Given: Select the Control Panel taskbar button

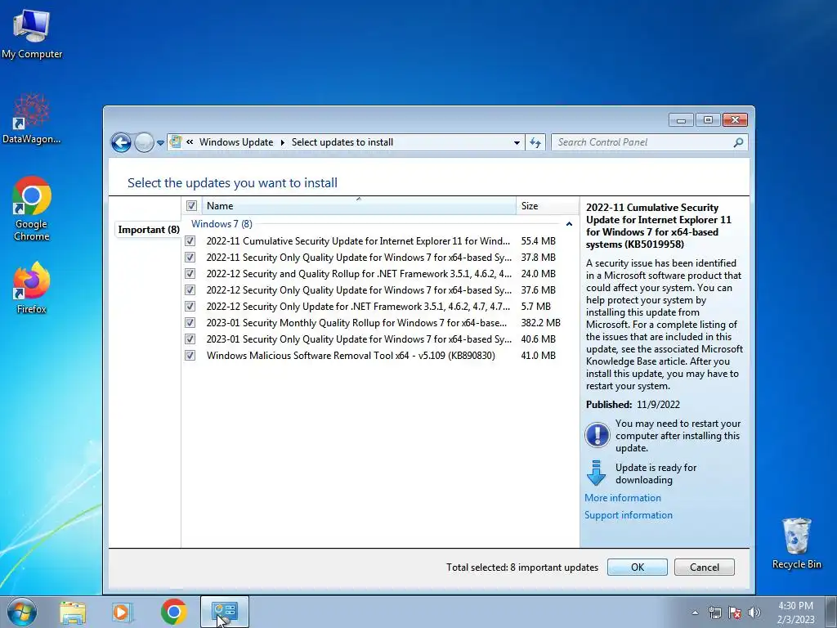Looking at the screenshot, I should [224, 612].
